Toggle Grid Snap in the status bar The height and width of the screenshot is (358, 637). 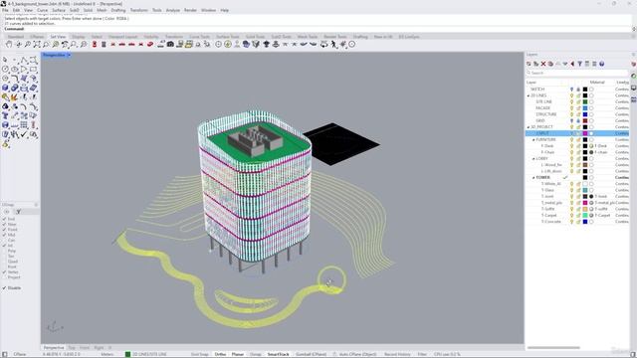pyautogui.click(x=199, y=354)
